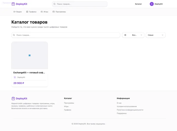Click the chevron in the Новые sort box
This screenshot has width=177, height=131.
pyautogui.click(x=163, y=35)
